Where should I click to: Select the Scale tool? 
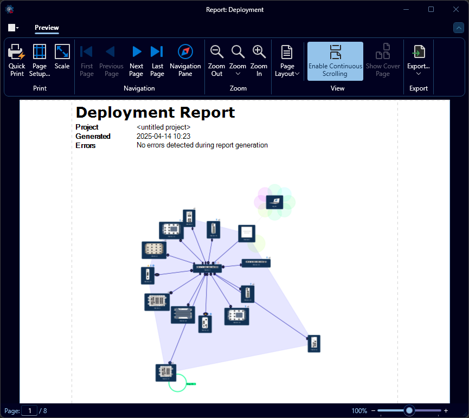62,57
